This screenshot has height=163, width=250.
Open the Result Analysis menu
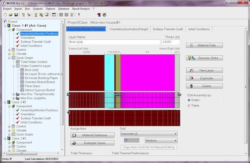pyautogui.click(x=81, y=9)
